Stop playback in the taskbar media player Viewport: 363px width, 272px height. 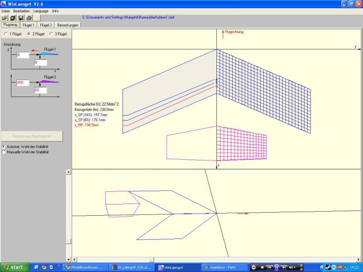262,267
